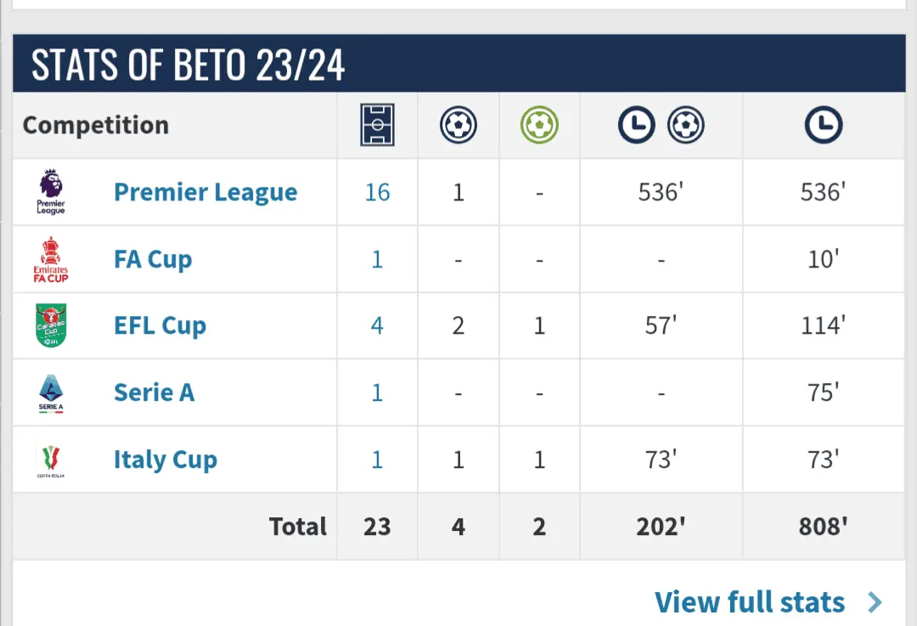917x626 pixels.
Task: Open the FA Cup competition link
Action: (153, 259)
